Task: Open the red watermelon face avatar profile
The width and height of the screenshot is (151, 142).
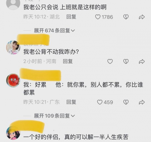Action: [13, 80]
